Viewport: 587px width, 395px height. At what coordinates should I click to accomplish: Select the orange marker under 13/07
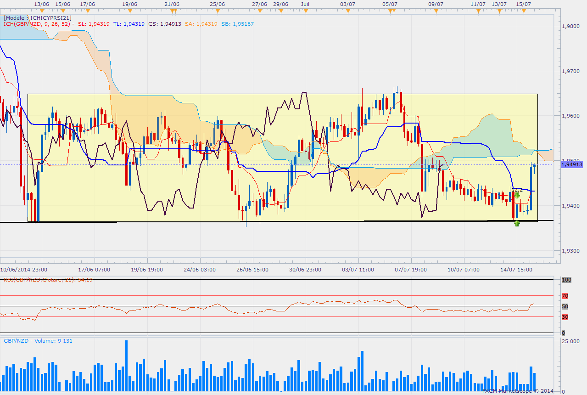click(499, 11)
